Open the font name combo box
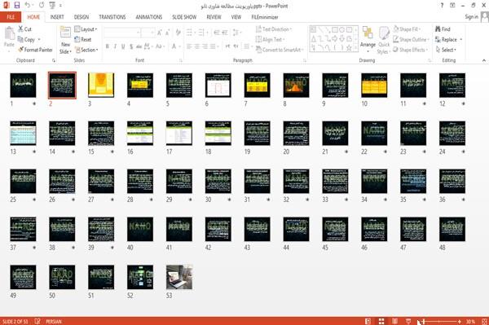 (121, 33)
